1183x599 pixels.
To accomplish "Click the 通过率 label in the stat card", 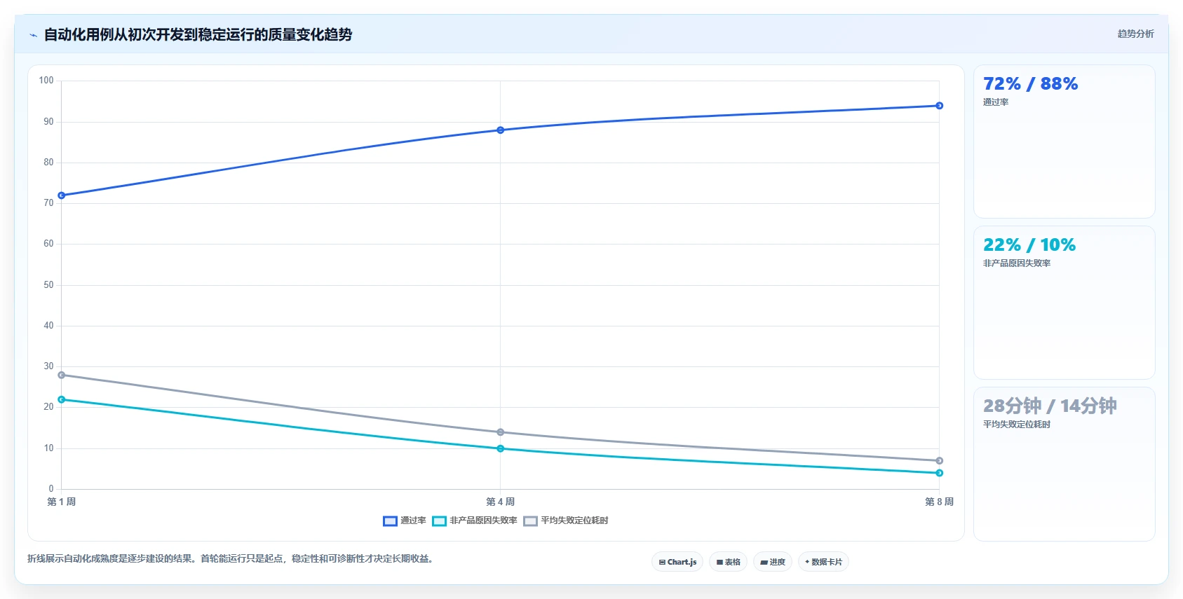I will (996, 102).
